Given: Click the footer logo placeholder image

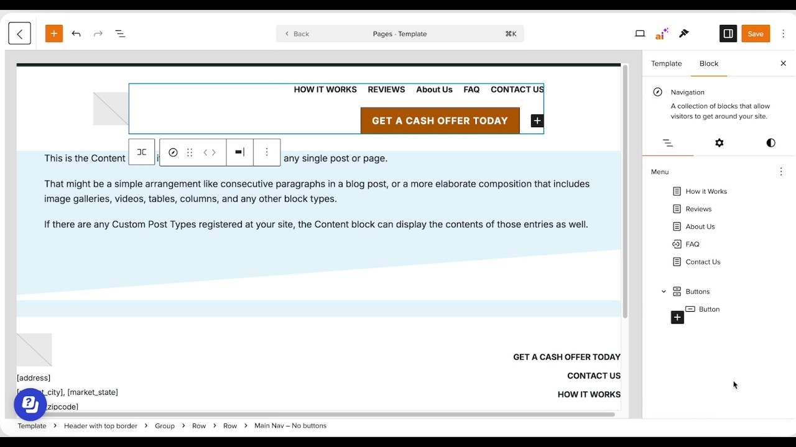Looking at the screenshot, I should click(x=34, y=350).
